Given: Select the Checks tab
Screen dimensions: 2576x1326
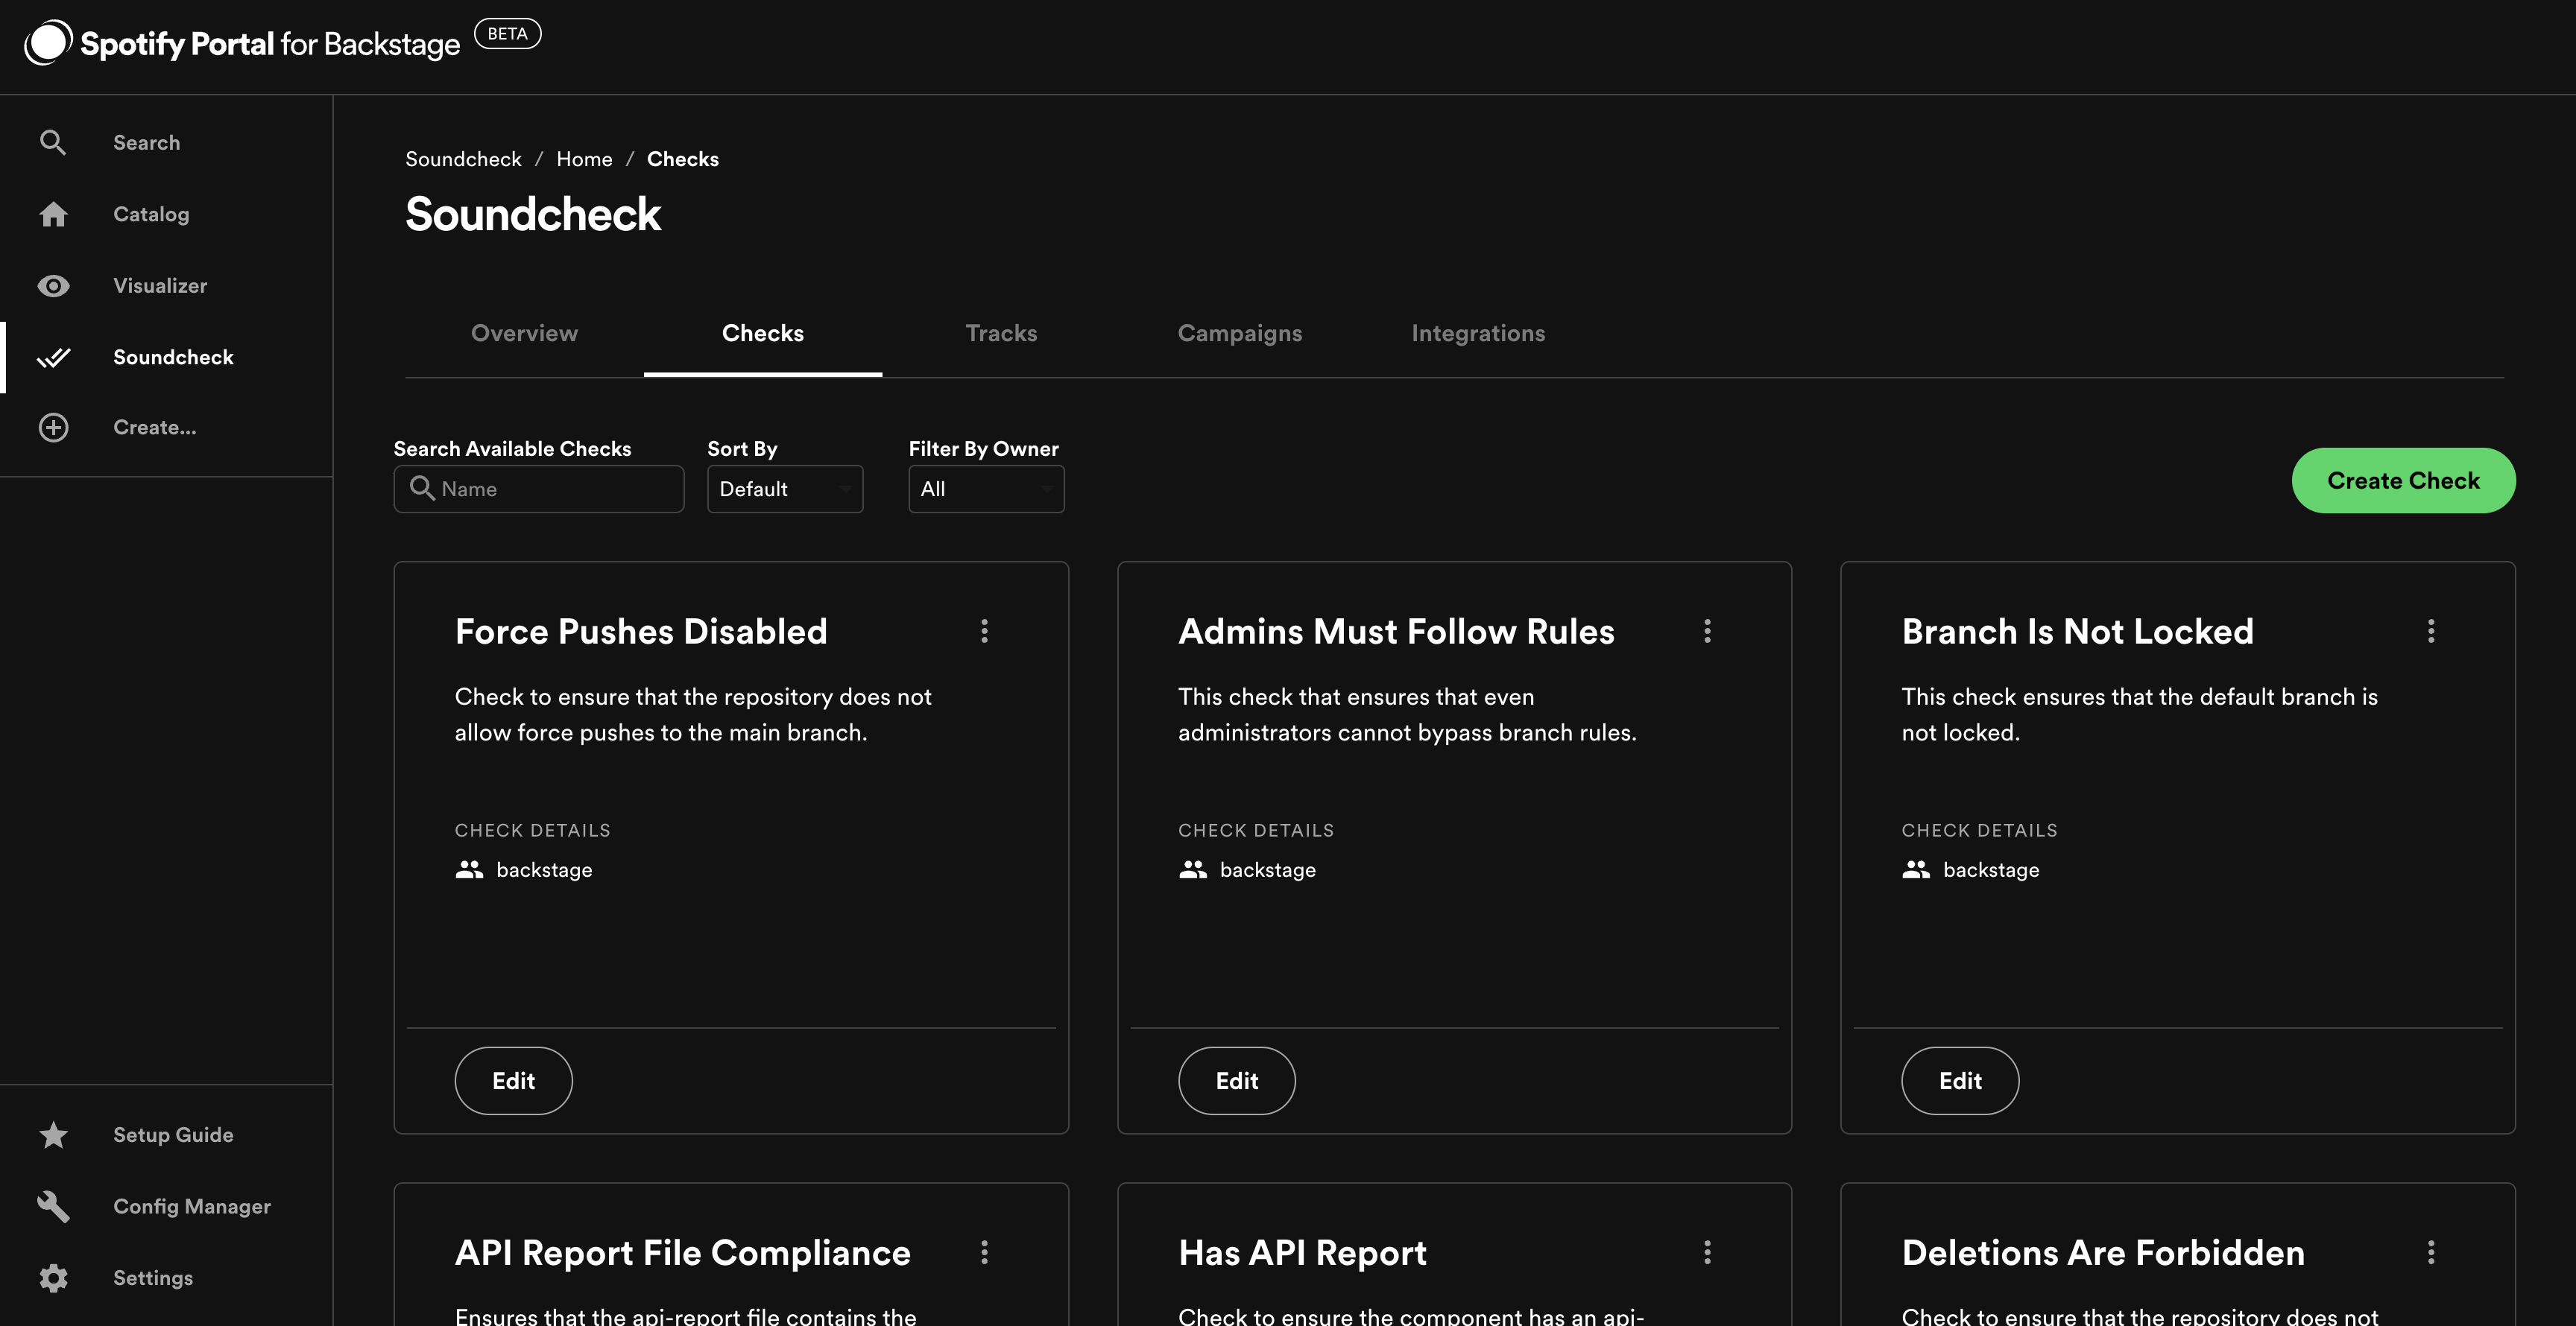Looking at the screenshot, I should click(x=763, y=334).
